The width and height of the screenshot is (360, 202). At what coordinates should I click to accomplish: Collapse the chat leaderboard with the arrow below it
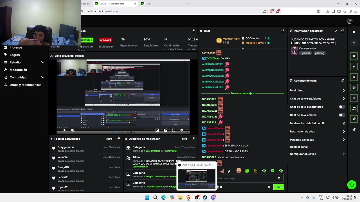click(243, 48)
